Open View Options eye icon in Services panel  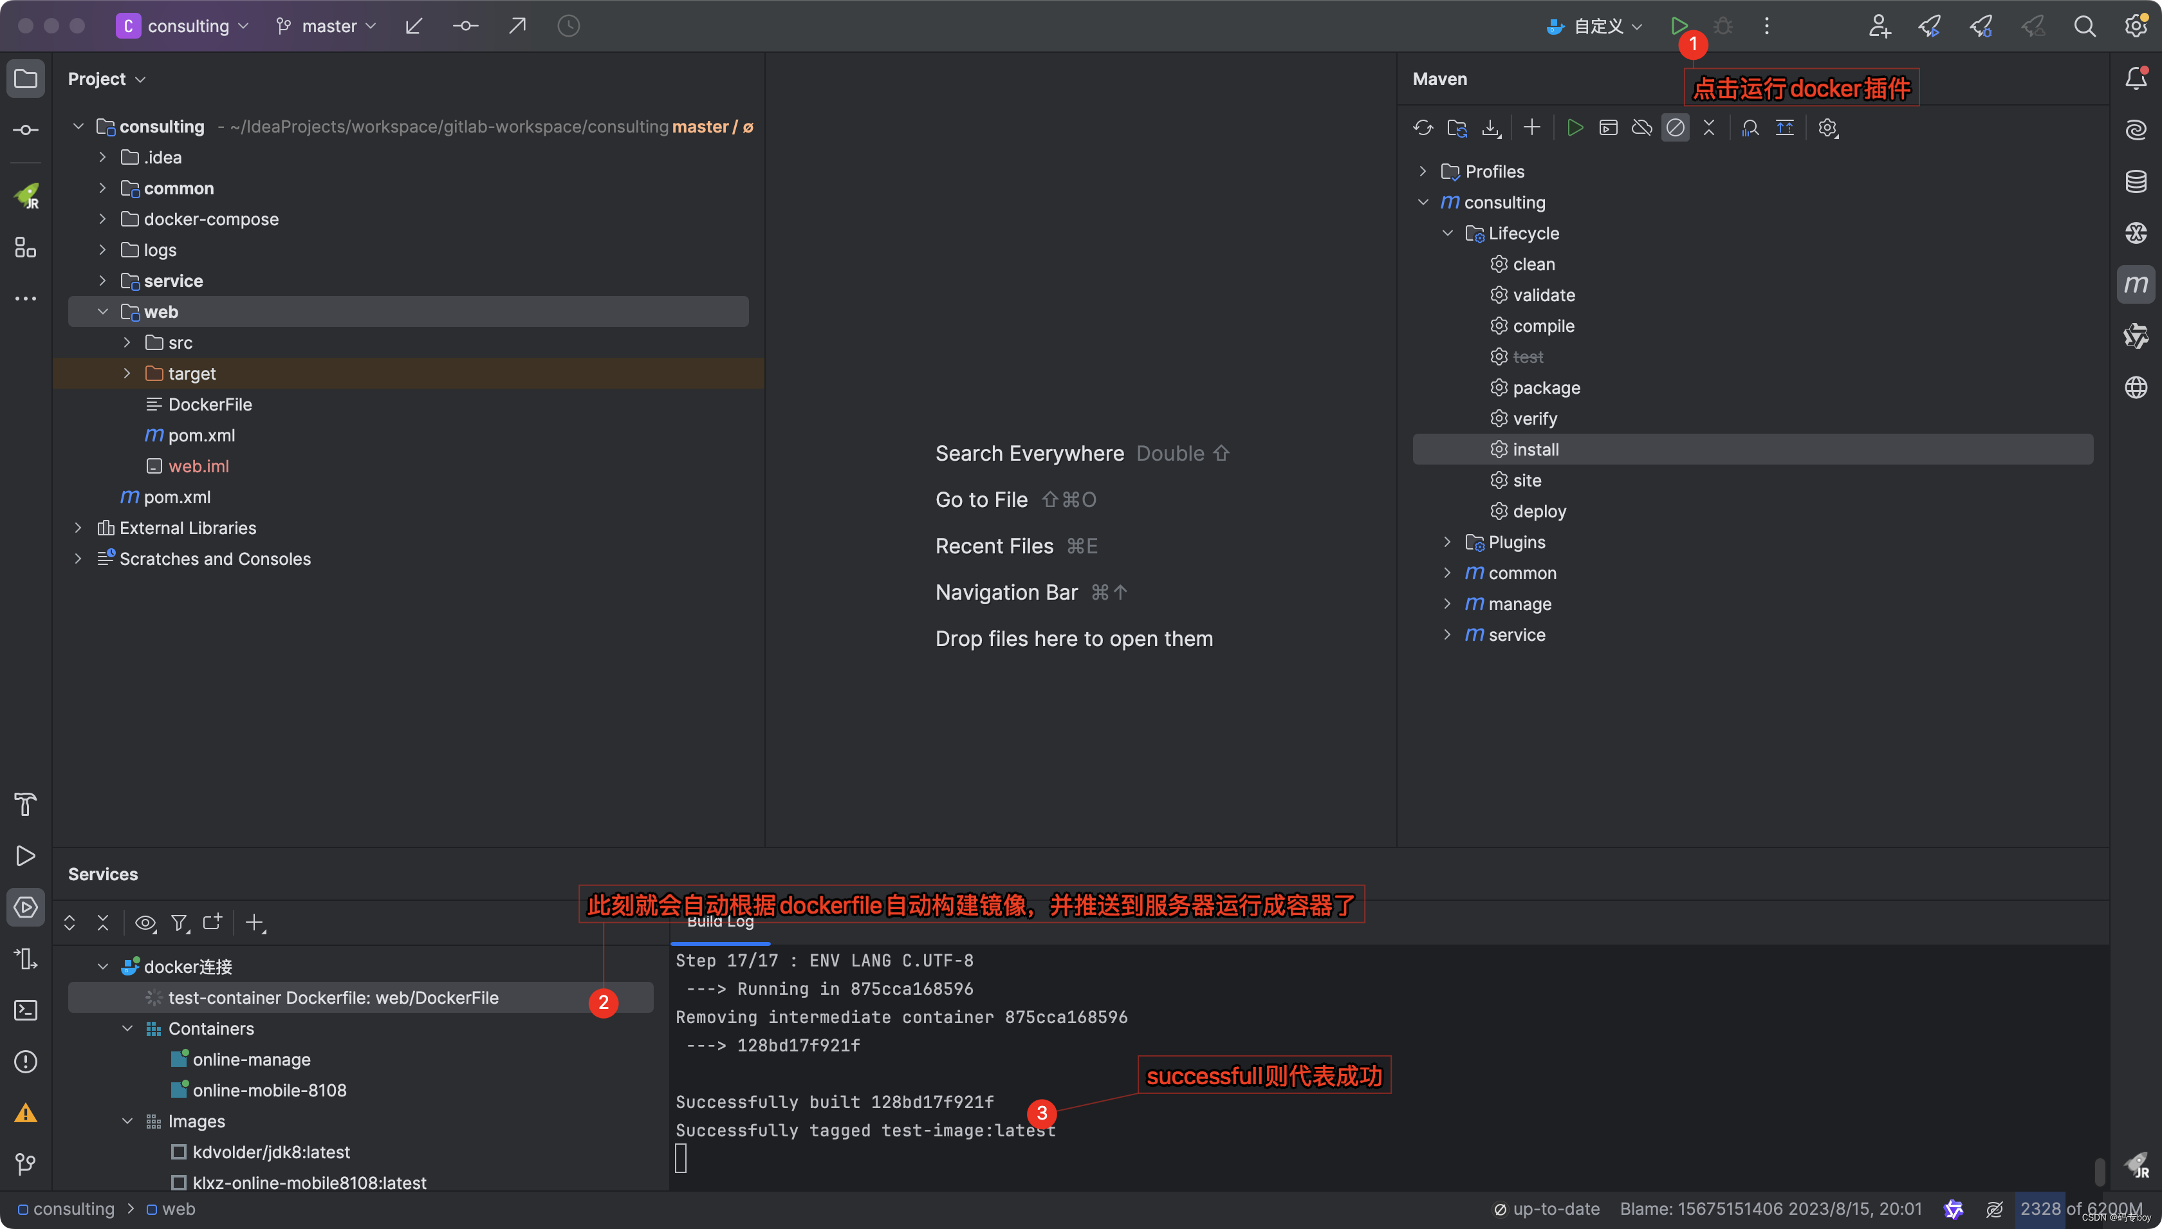tap(145, 923)
